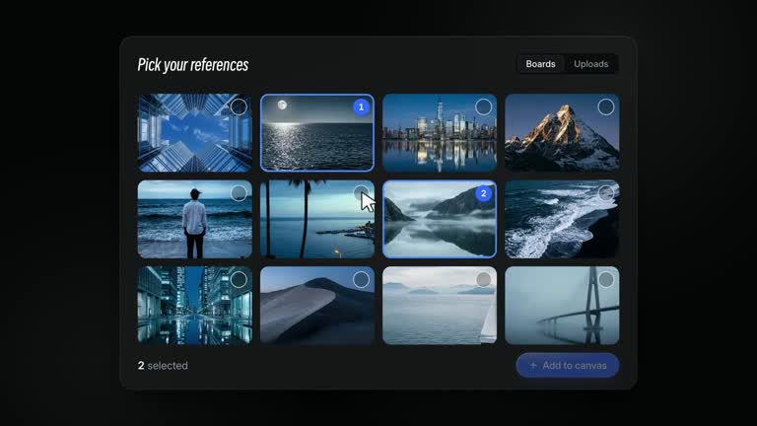Select the city skyline reflection photo checkbox

pos(483,106)
